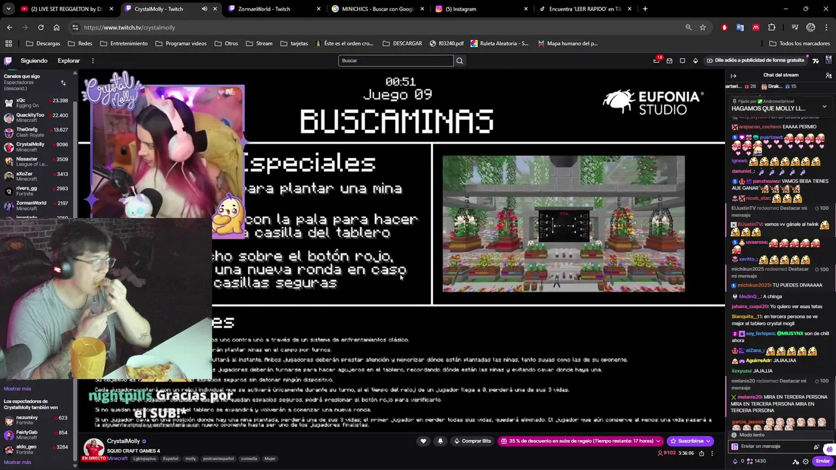Mute the CrystalMolly tab audio icon
The image size is (836, 470).
pyautogui.click(x=204, y=9)
